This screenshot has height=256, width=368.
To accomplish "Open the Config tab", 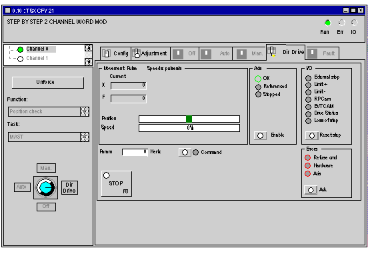I will (115, 53).
